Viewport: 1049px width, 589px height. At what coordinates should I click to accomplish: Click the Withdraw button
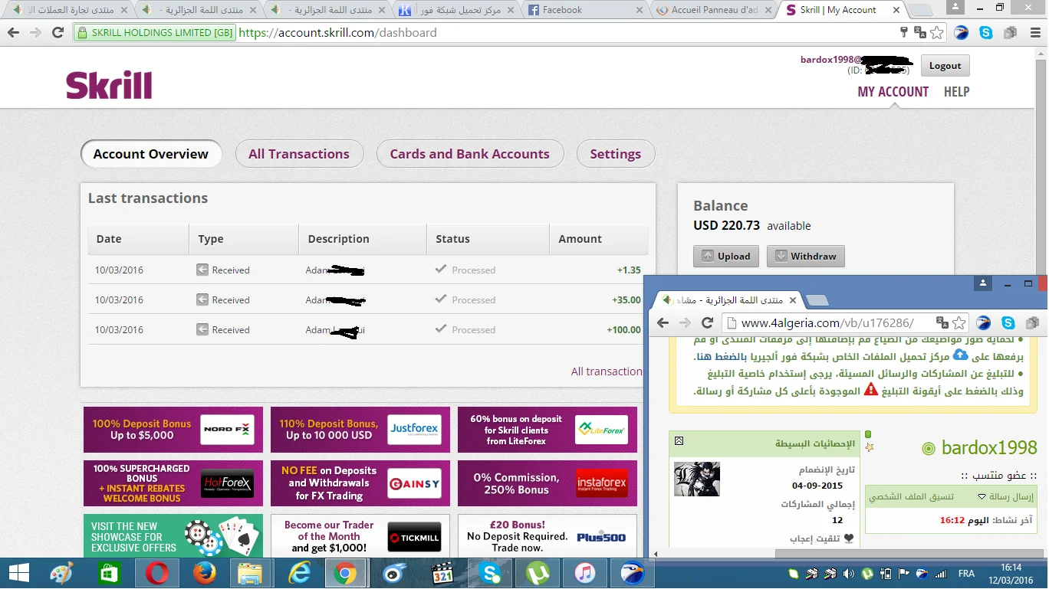806,257
